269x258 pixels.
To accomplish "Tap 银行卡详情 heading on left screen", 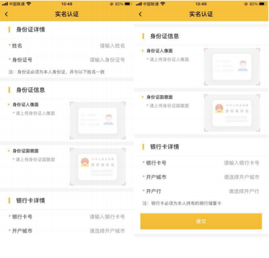I will [30, 200].
